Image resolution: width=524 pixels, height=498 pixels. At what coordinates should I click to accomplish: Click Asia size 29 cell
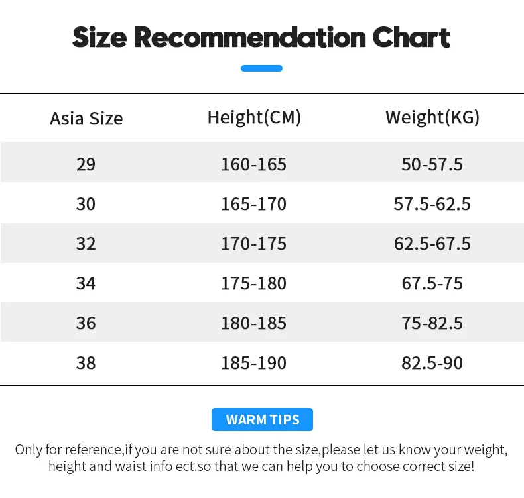pyautogui.click(x=86, y=164)
